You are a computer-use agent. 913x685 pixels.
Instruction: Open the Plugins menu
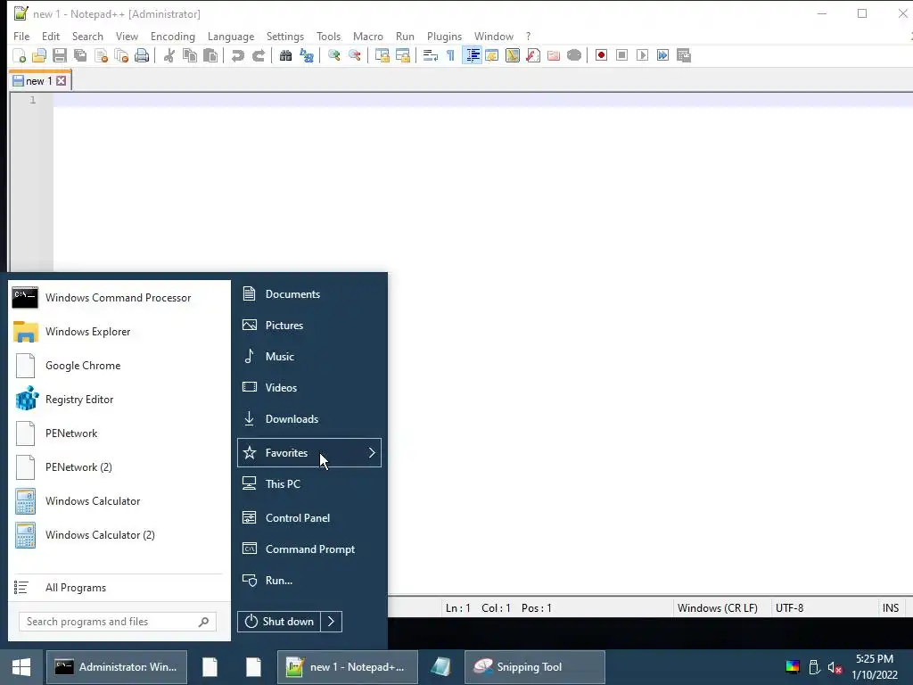[x=444, y=36]
